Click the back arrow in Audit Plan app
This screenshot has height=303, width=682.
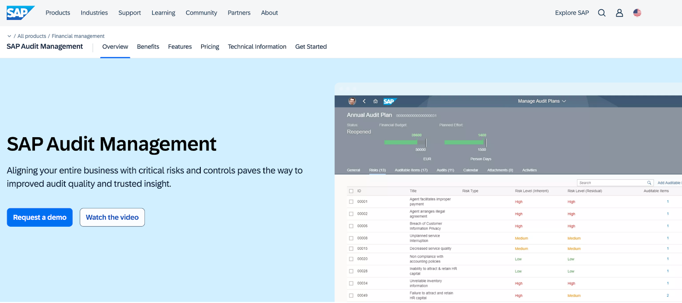pos(364,101)
